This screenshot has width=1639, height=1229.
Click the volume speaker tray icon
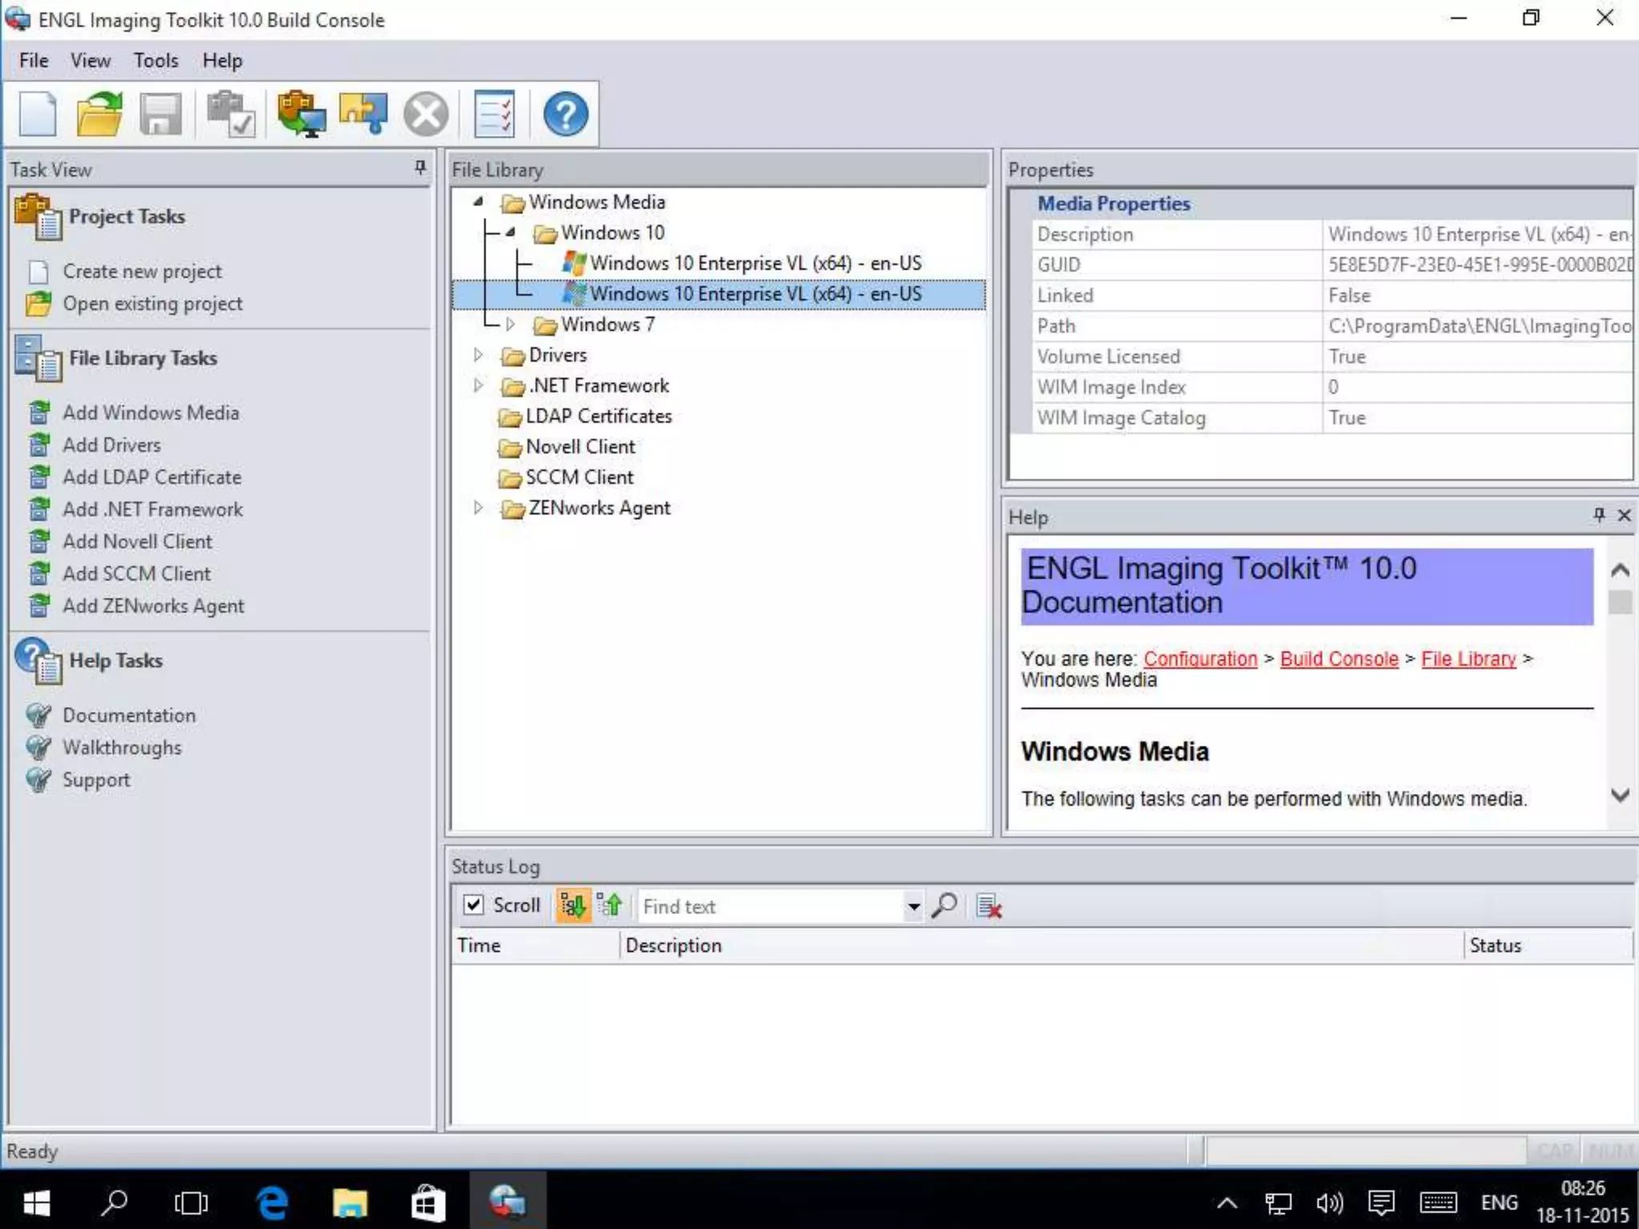pyautogui.click(x=1329, y=1202)
